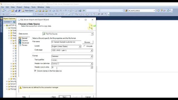Click the Analysis Services MDX Query icon

[x=39, y=11]
